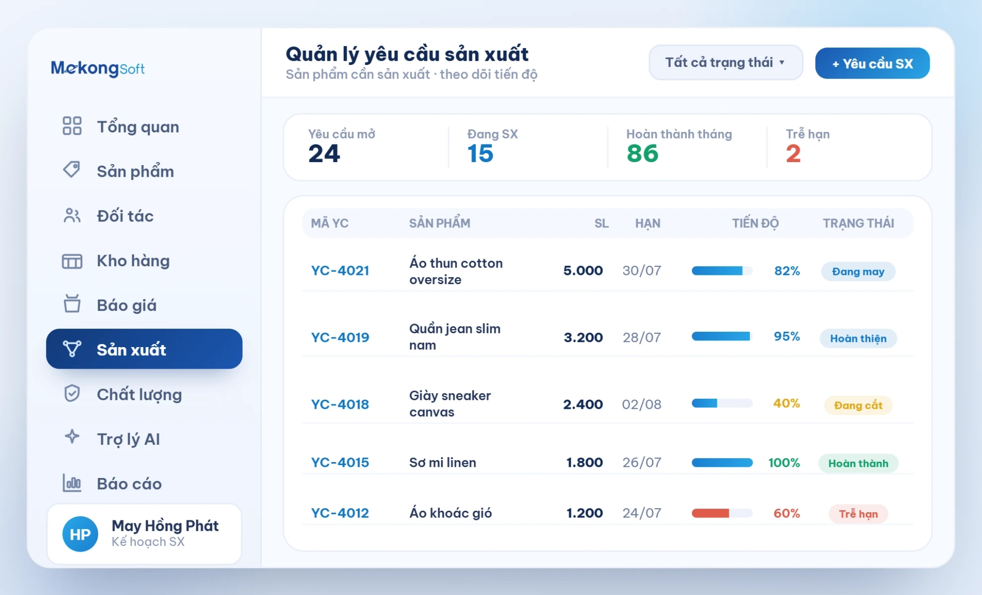Click the SL column header

click(601, 223)
